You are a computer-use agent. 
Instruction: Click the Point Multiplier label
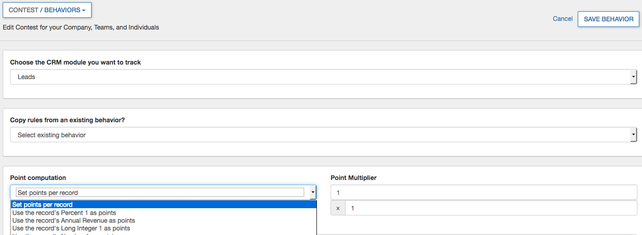point(353,178)
